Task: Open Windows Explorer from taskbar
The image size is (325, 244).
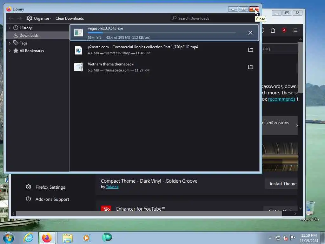Action: click(68, 238)
